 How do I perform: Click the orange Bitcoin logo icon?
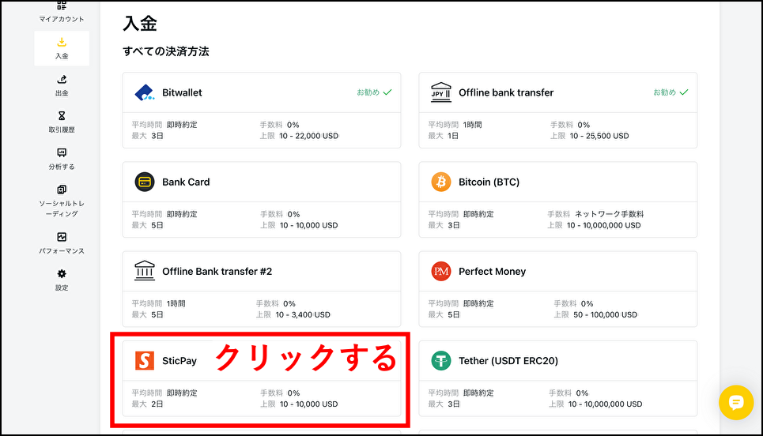point(441,182)
